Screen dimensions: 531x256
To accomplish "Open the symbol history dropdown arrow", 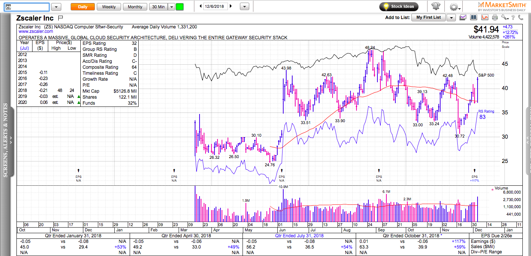I will coord(56,7).
